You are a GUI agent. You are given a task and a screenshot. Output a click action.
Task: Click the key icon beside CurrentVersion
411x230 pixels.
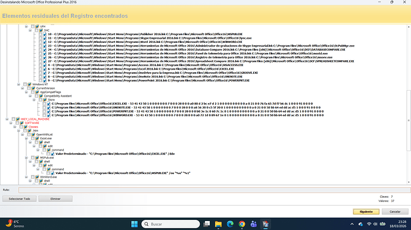33,88
